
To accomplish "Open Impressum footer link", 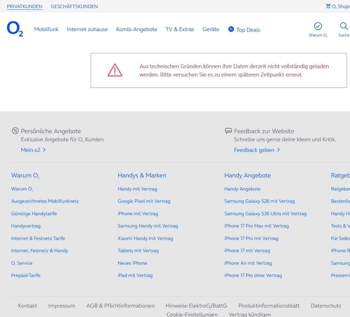I will coord(62,306).
